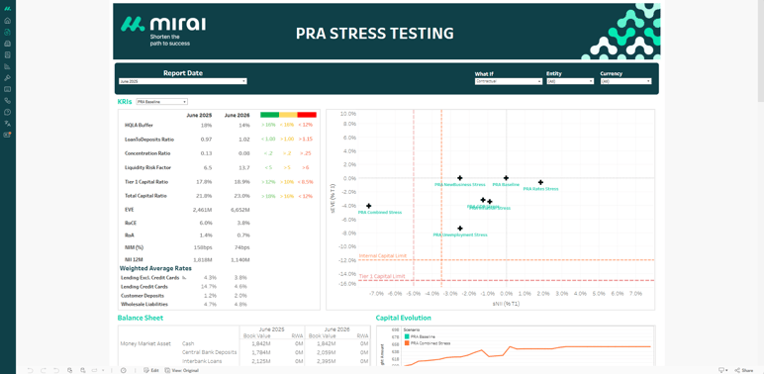Click the Money Market Asset category label
Viewport: 764px width, 374px height.
pos(145,343)
